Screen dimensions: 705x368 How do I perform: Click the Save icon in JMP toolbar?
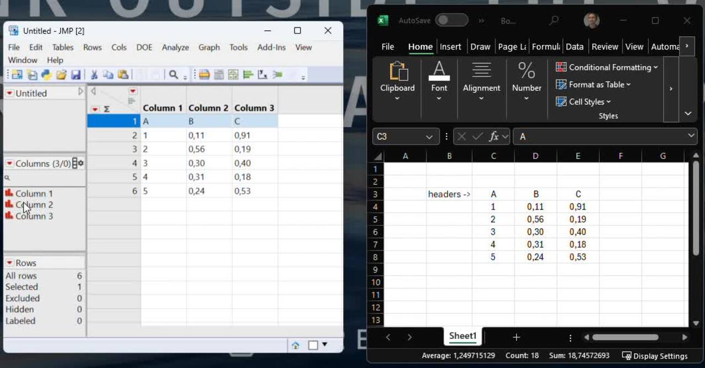coord(76,75)
